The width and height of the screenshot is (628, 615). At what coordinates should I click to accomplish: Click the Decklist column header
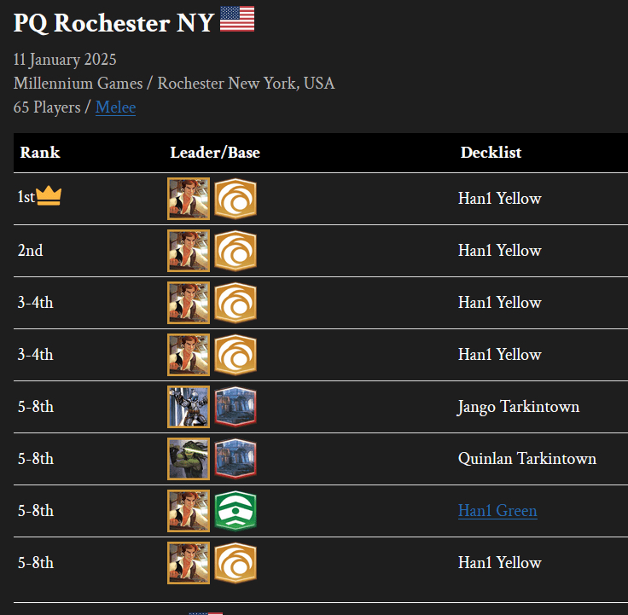(x=491, y=153)
